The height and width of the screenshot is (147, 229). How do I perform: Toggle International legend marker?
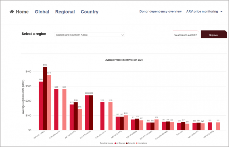pyautogui.click(x=137, y=143)
